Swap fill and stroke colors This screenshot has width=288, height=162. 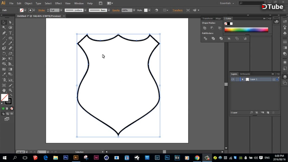coord(11,95)
